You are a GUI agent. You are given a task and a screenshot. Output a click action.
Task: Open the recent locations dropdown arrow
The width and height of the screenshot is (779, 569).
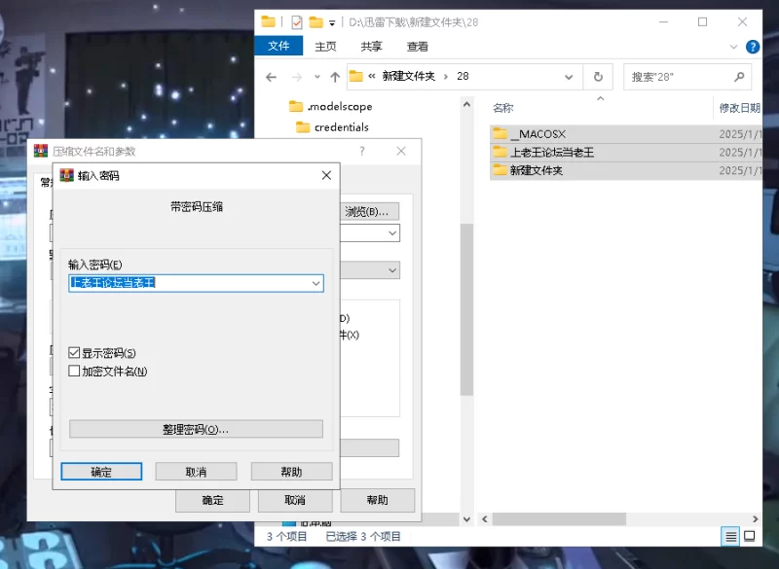point(317,77)
